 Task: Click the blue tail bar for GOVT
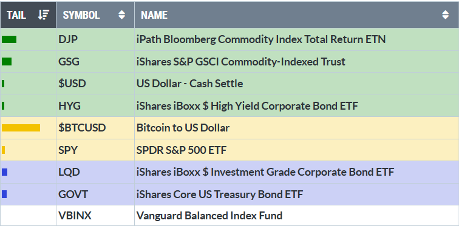(4, 194)
